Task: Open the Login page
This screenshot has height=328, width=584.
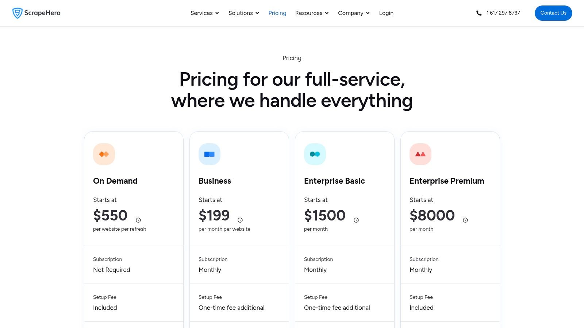Action: tap(386, 13)
